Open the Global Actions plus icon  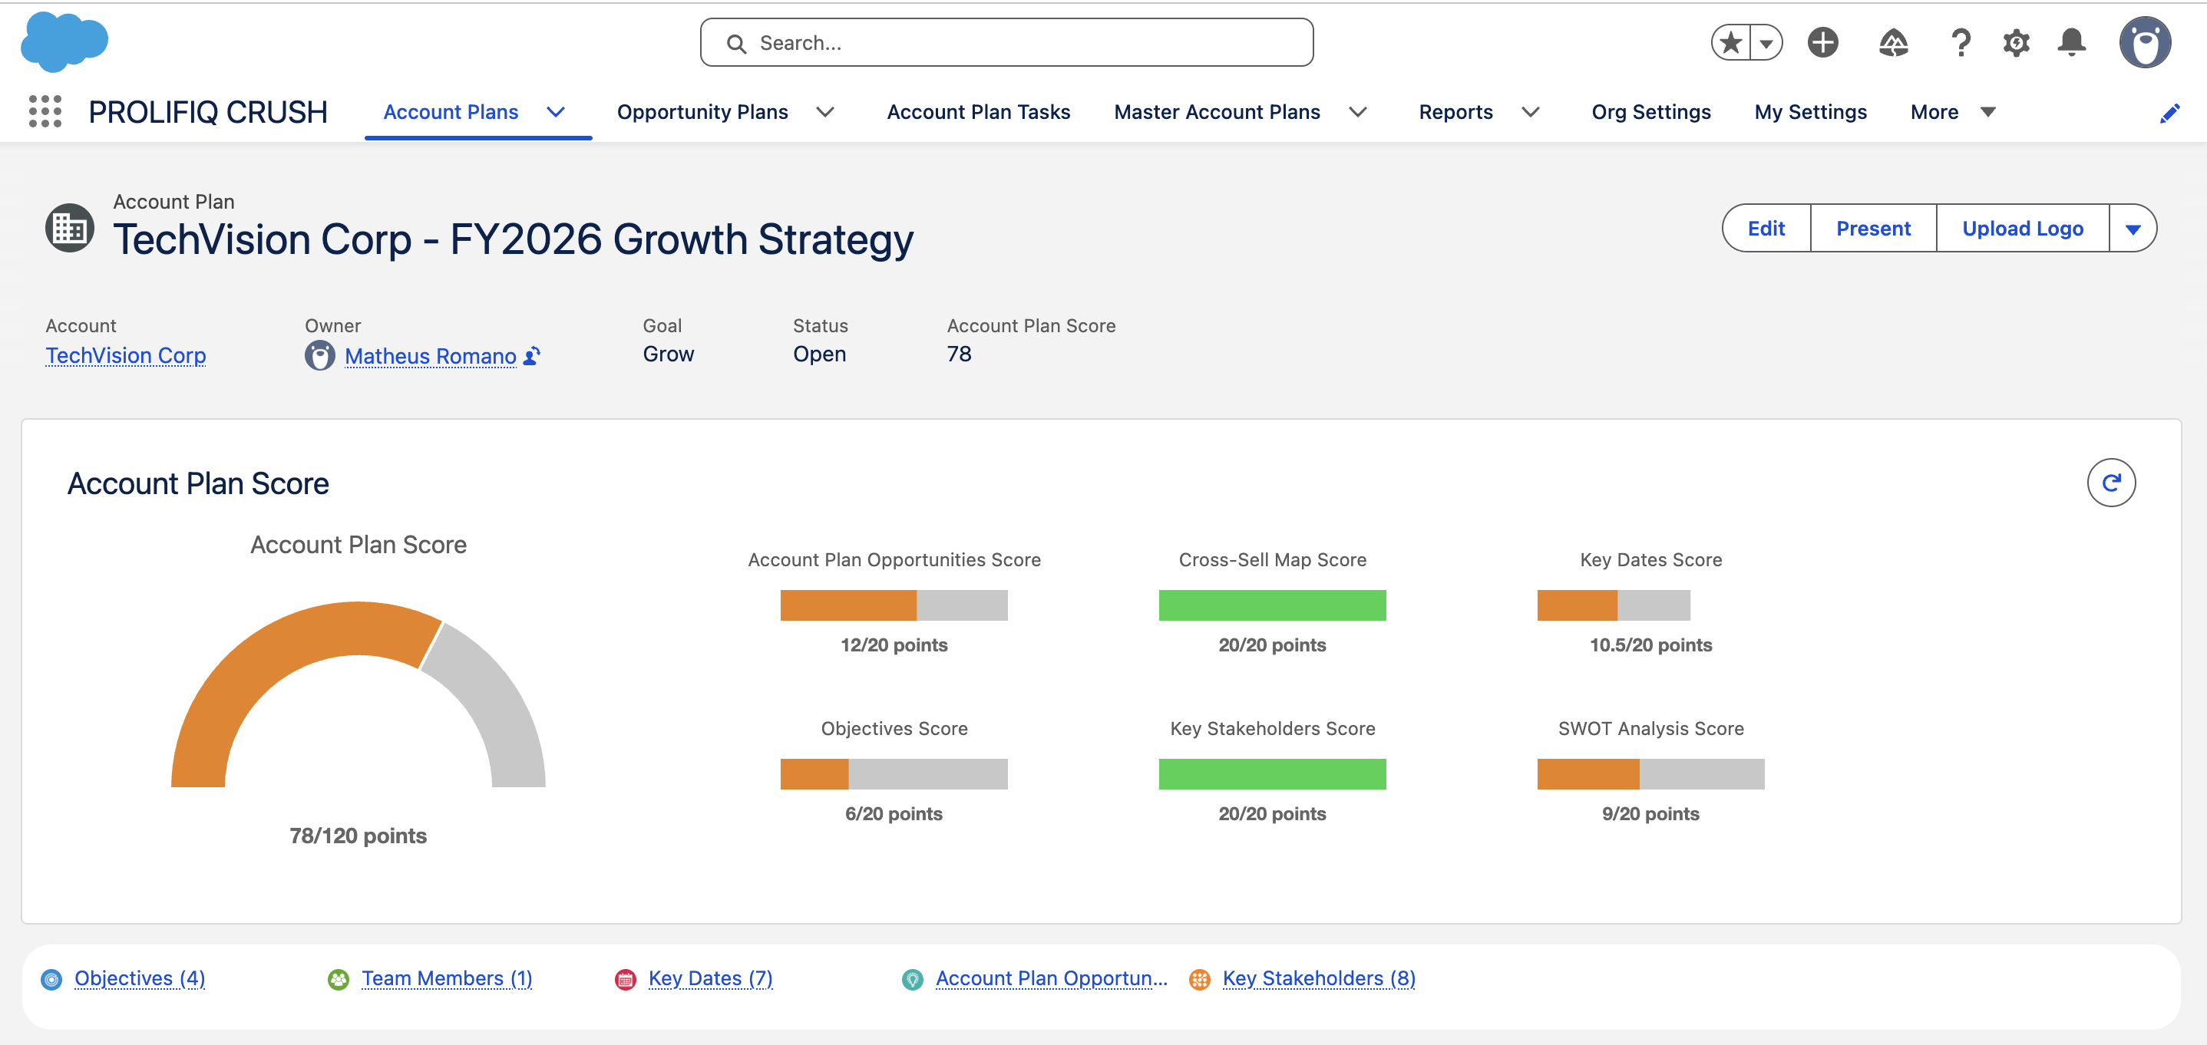[x=1823, y=42]
